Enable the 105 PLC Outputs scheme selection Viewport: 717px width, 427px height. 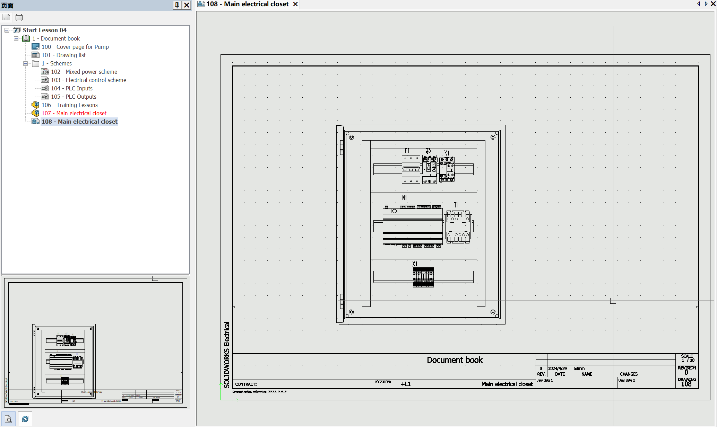(45, 96)
